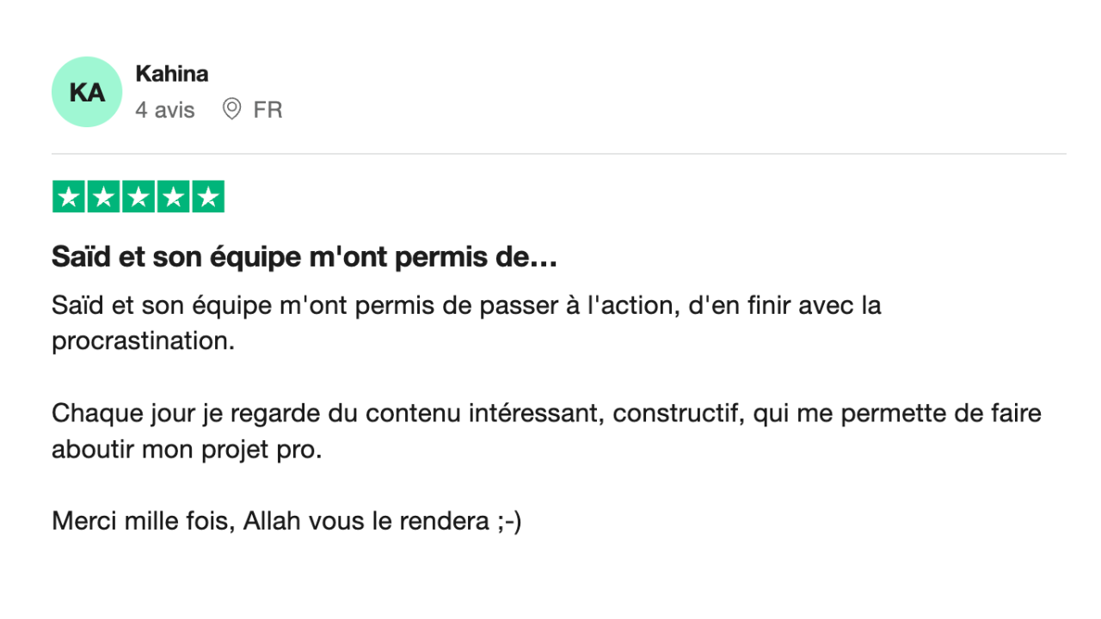Open the bold review title
Screen dimensions: 1101x619
pos(292,256)
